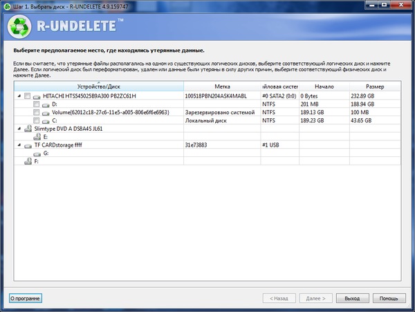Open the О программе about dialog

coord(26,299)
